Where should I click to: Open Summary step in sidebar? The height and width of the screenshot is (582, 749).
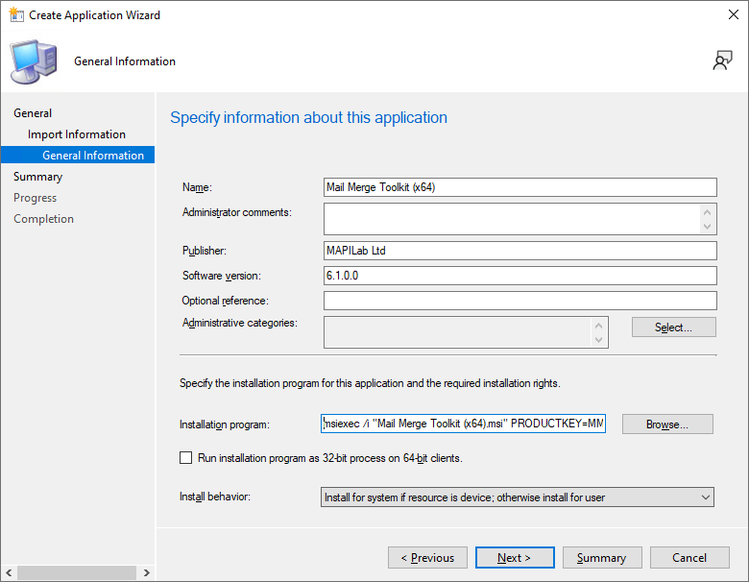coord(37,177)
